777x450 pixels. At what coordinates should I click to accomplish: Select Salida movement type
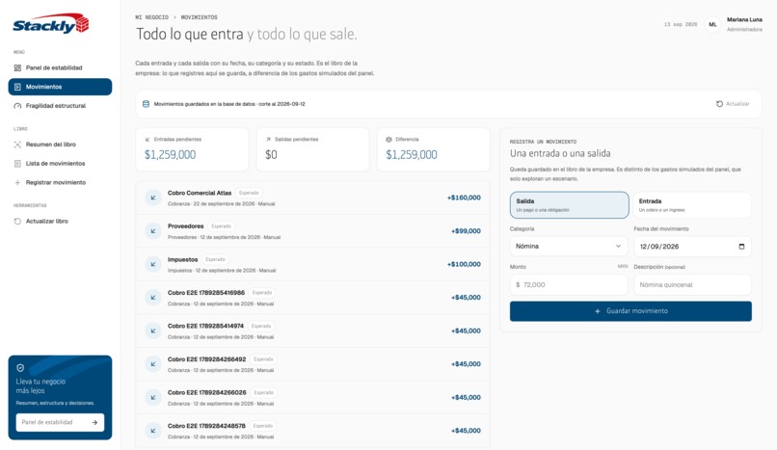570,205
